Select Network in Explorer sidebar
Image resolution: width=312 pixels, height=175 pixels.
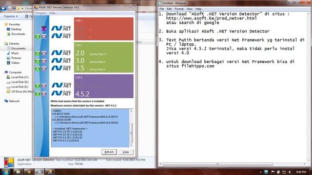14,101
